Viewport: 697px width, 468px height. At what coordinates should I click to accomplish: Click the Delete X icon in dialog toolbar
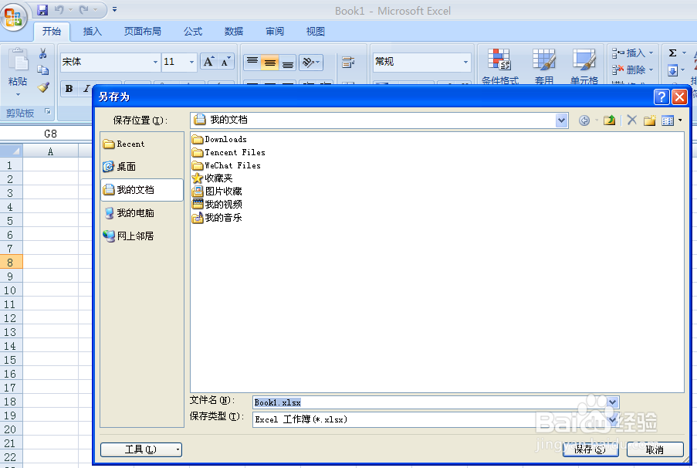(x=631, y=120)
